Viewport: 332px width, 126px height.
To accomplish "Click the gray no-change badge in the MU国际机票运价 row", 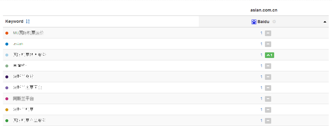I will [x=268, y=33].
